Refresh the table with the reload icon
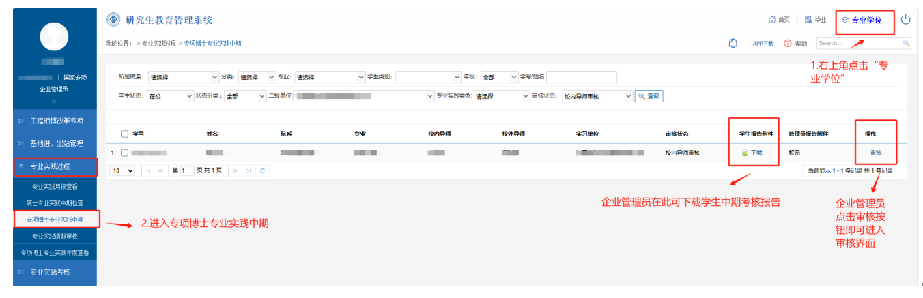 [x=261, y=170]
